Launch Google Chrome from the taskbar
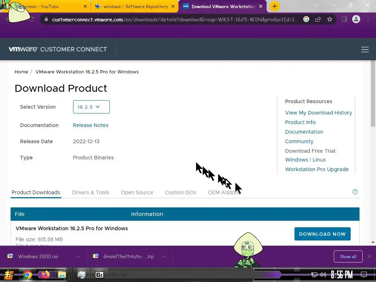Image resolution: width=376 pixels, height=282 pixels. (27, 275)
